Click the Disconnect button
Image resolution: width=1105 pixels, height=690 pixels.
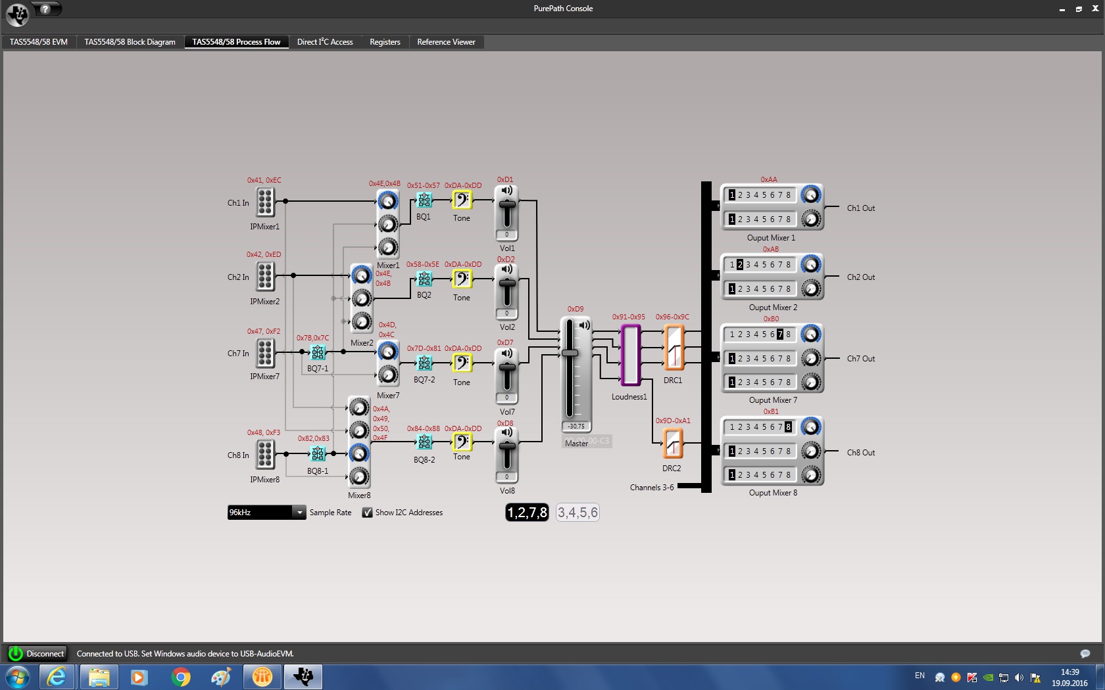click(37, 654)
